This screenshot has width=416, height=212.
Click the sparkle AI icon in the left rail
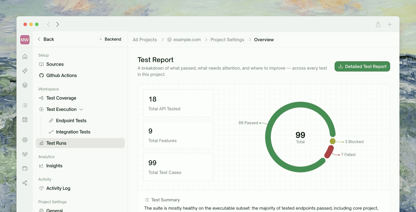[x=25, y=71]
